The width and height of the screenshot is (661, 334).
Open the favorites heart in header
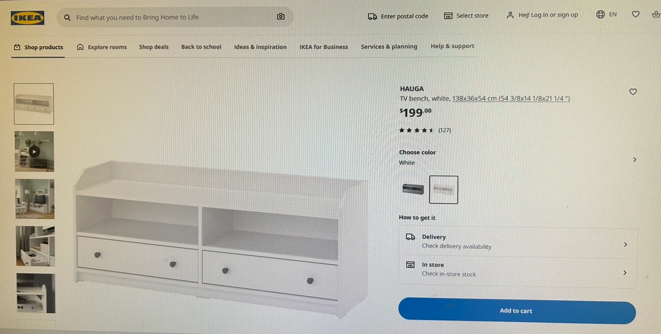point(636,14)
